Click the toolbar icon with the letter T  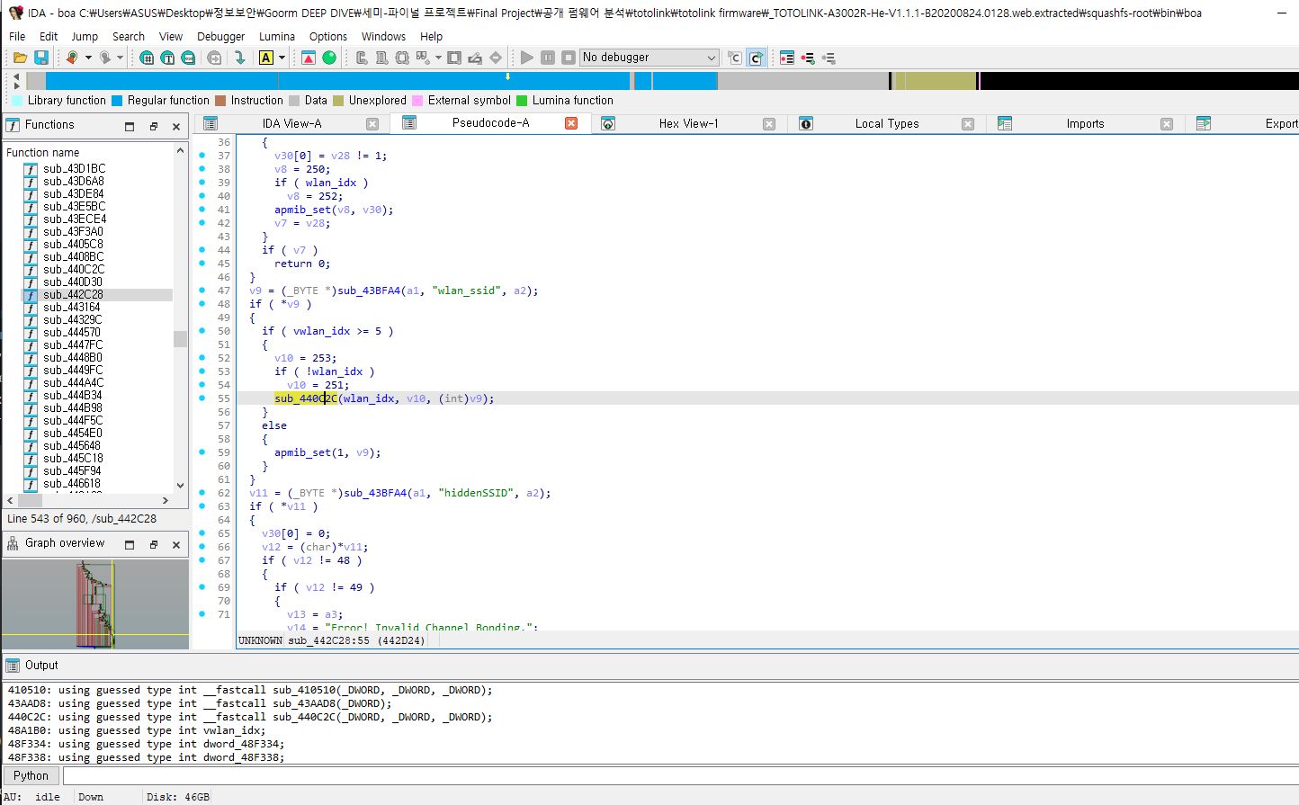coord(167,58)
